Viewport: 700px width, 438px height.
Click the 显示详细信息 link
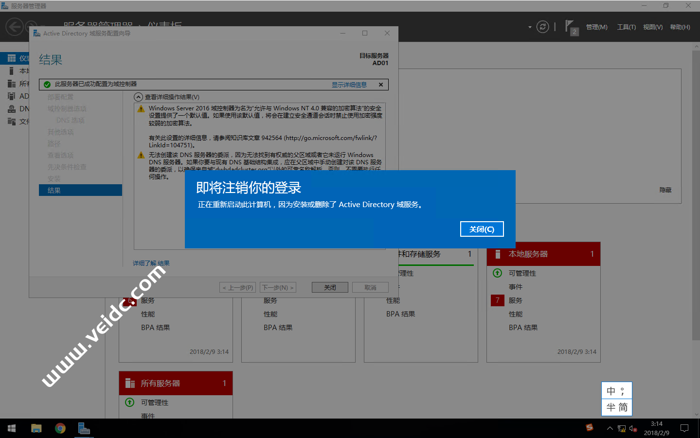coord(349,85)
